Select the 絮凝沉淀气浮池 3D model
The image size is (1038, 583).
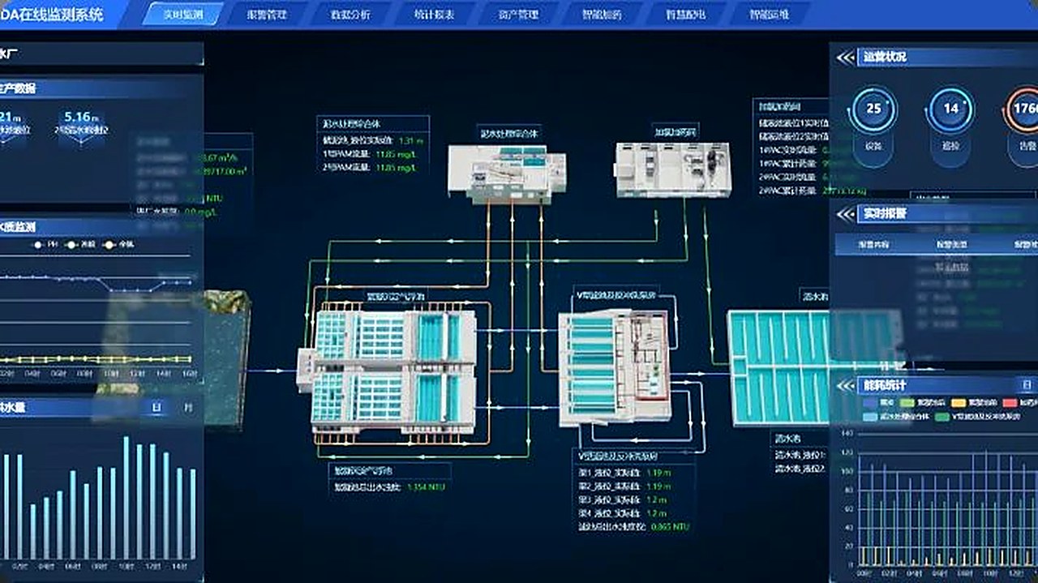point(386,370)
